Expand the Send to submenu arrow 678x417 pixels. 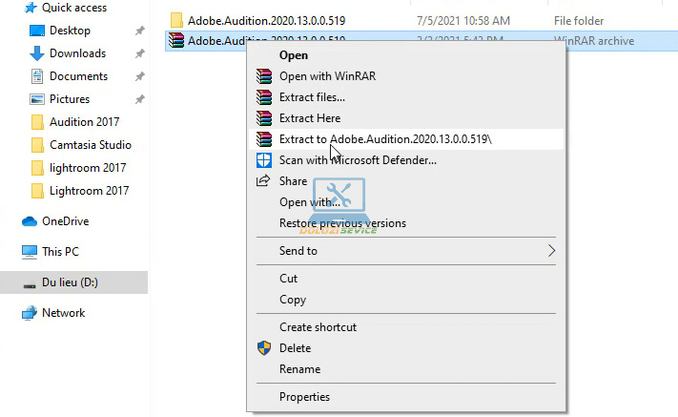(x=550, y=251)
